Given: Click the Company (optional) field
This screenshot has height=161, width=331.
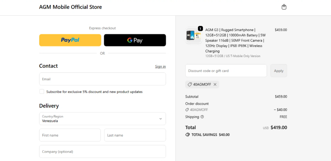Looking at the screenshot, I should [x=102, y=152].
